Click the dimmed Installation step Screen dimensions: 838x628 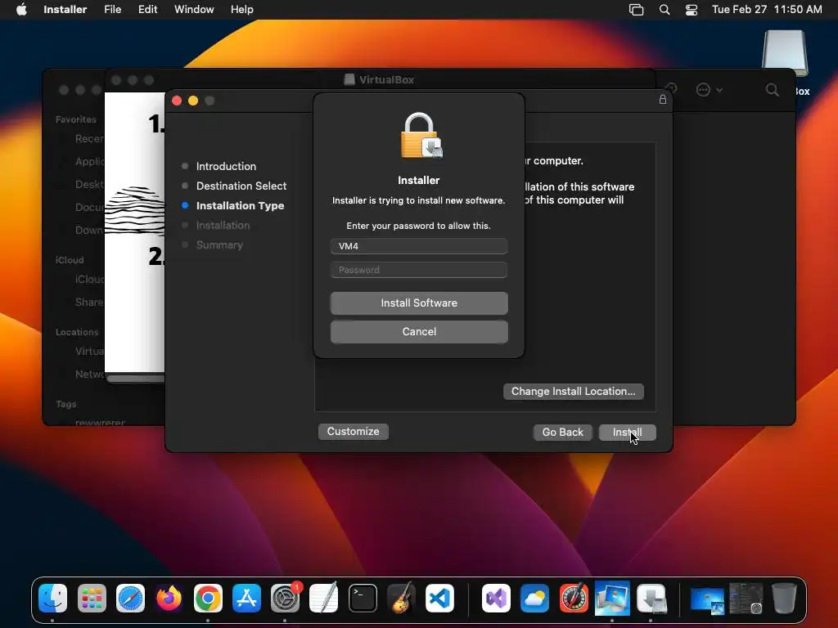point(223,226)
